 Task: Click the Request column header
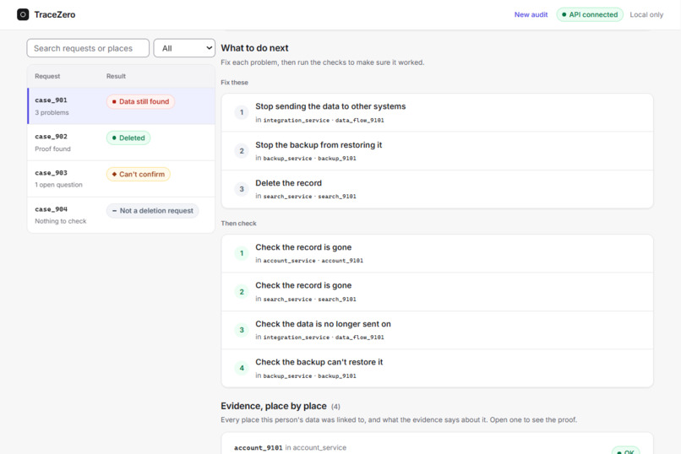point(47,76)
